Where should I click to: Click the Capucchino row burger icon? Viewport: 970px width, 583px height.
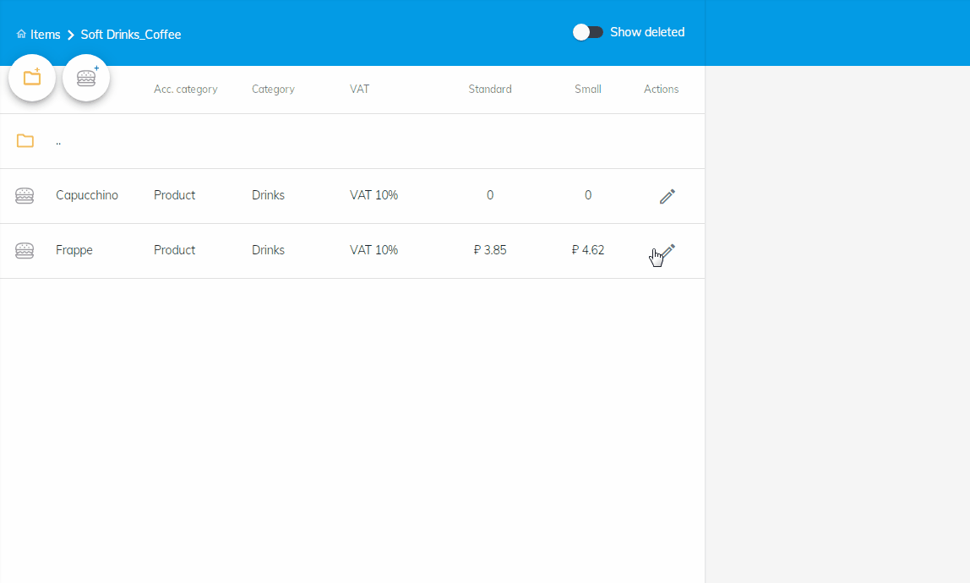tap(25, 196)
